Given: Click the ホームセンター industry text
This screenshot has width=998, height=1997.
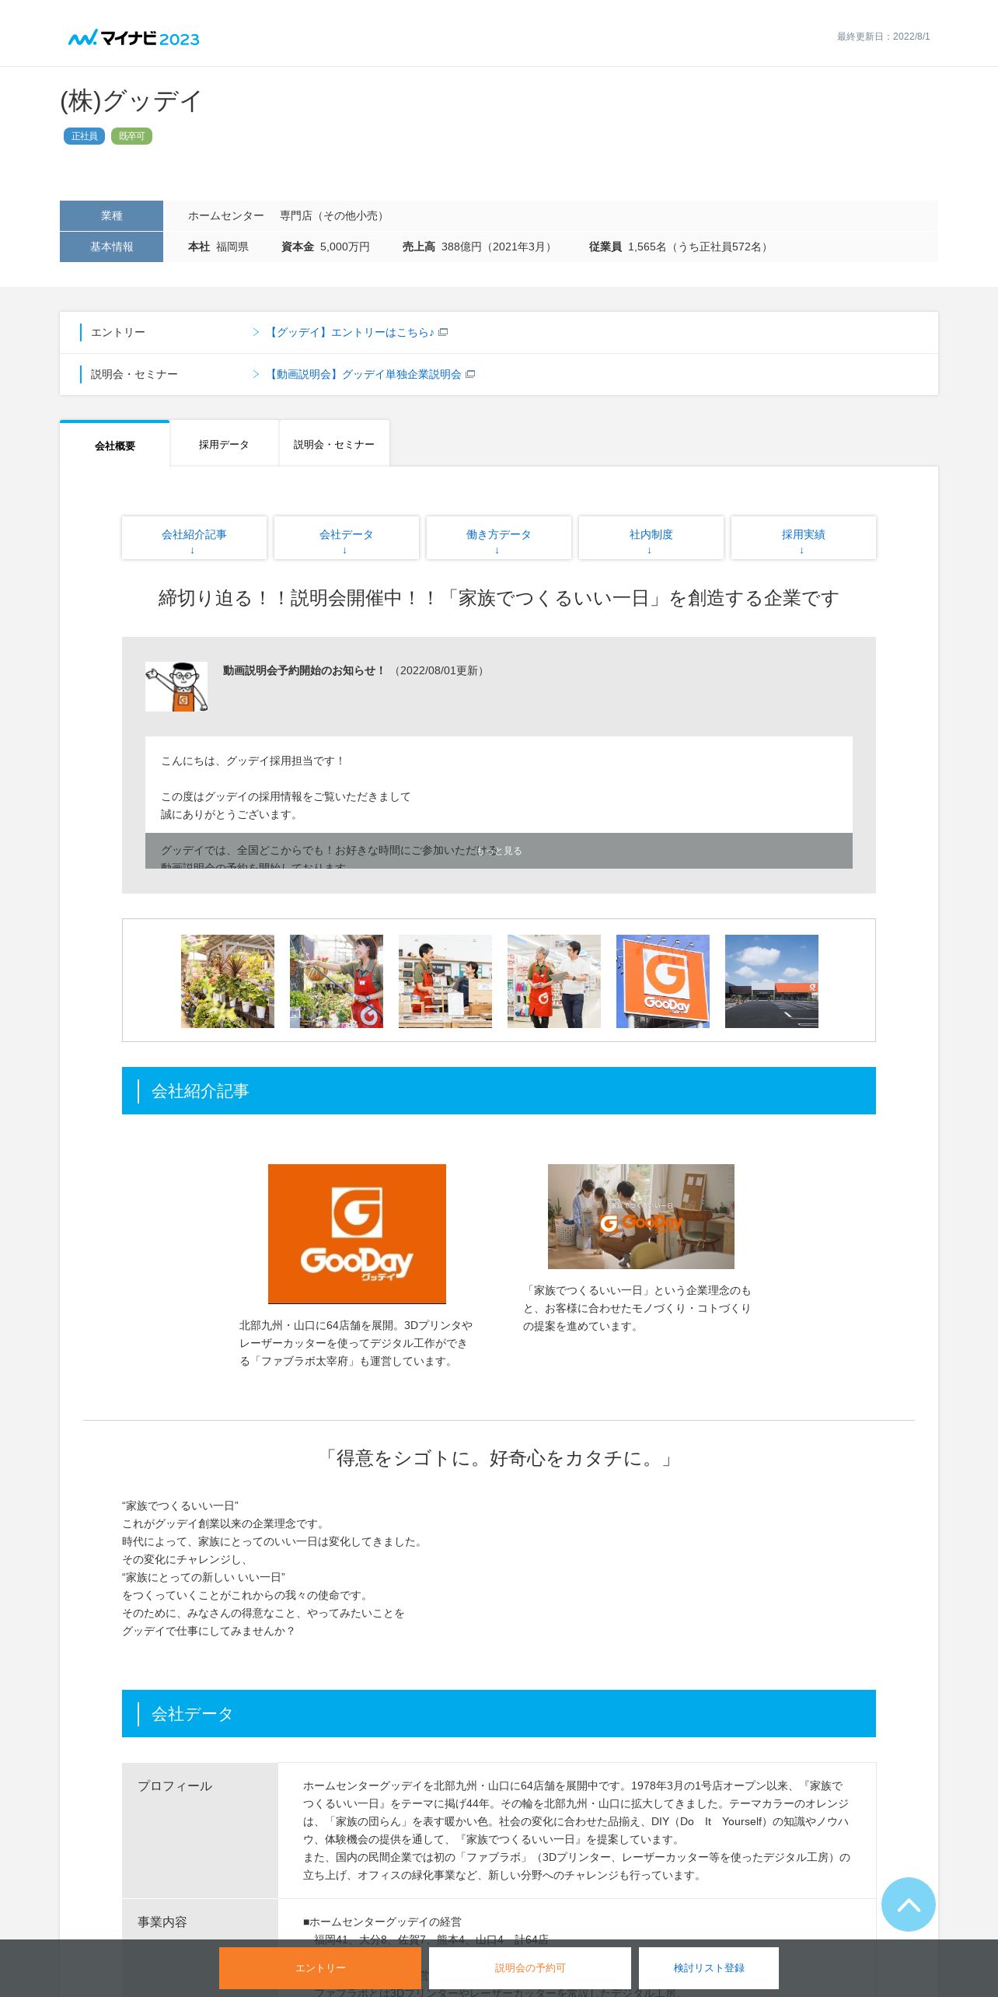Looking at the screenshot, I should pyautogui.click(x=226, y=215).
